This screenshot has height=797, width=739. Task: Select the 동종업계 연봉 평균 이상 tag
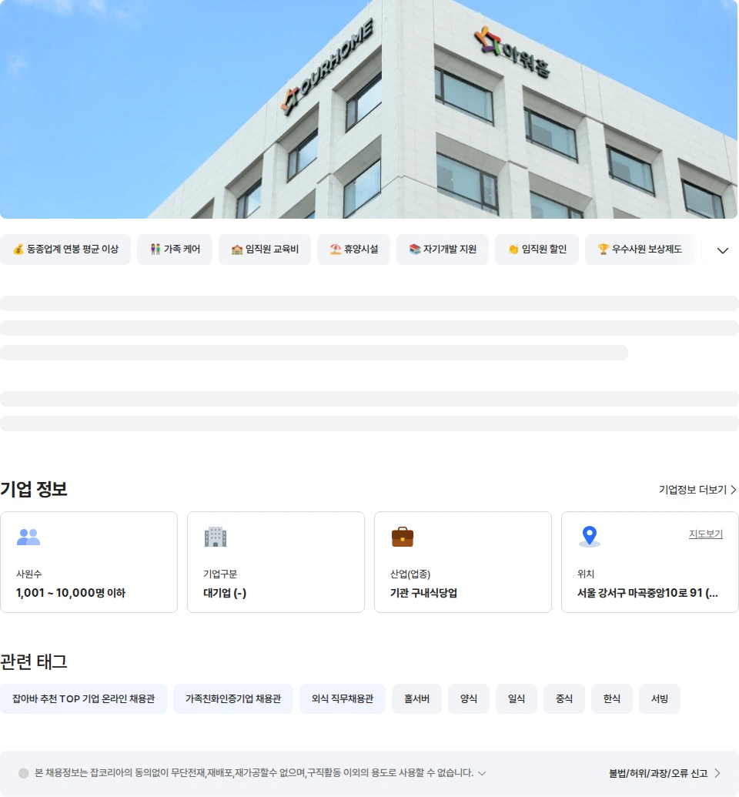click(65, 249)
